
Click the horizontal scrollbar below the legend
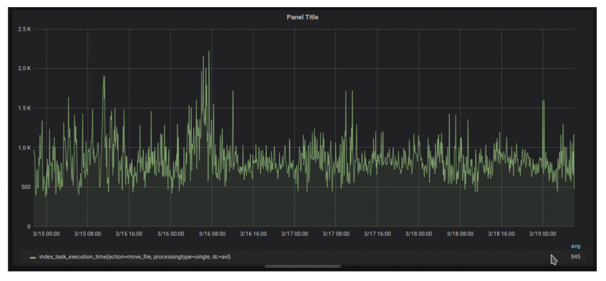click(302, 267)
